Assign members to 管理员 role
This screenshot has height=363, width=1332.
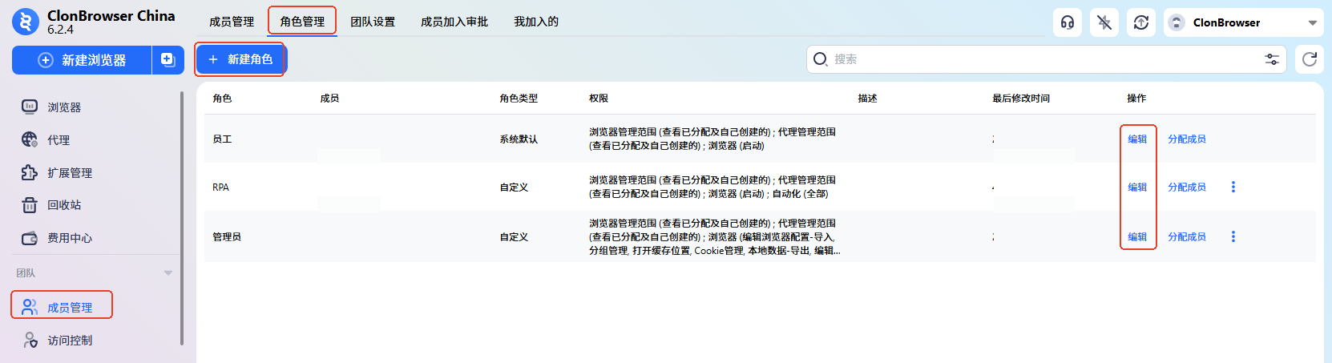pyautogui.click(x=1187, y=236)
